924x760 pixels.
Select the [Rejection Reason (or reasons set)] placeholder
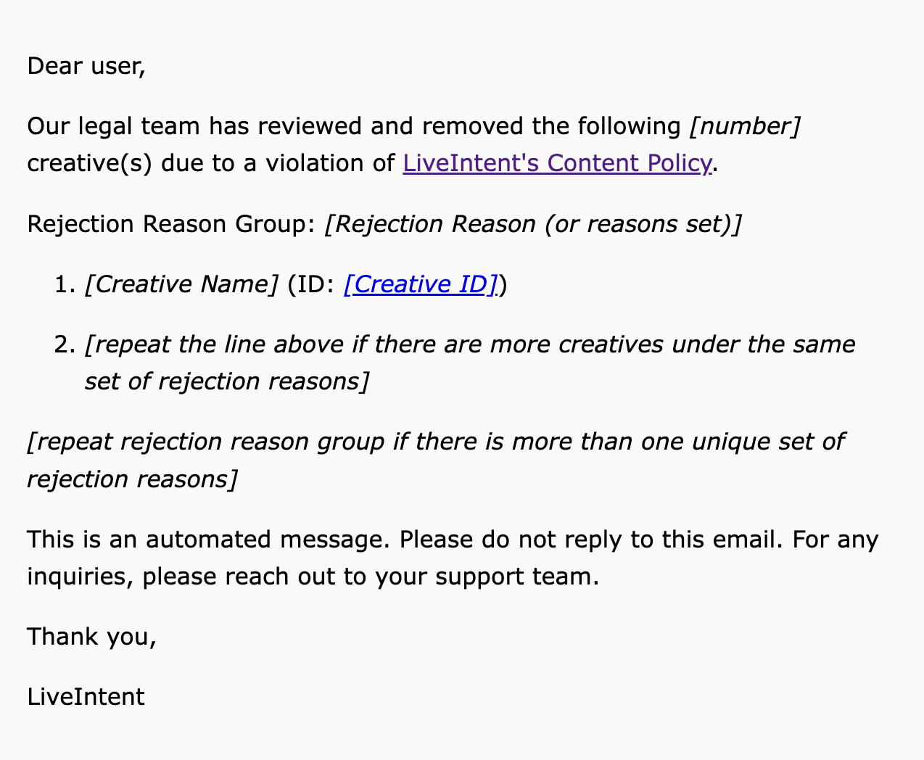pos(532,224)
